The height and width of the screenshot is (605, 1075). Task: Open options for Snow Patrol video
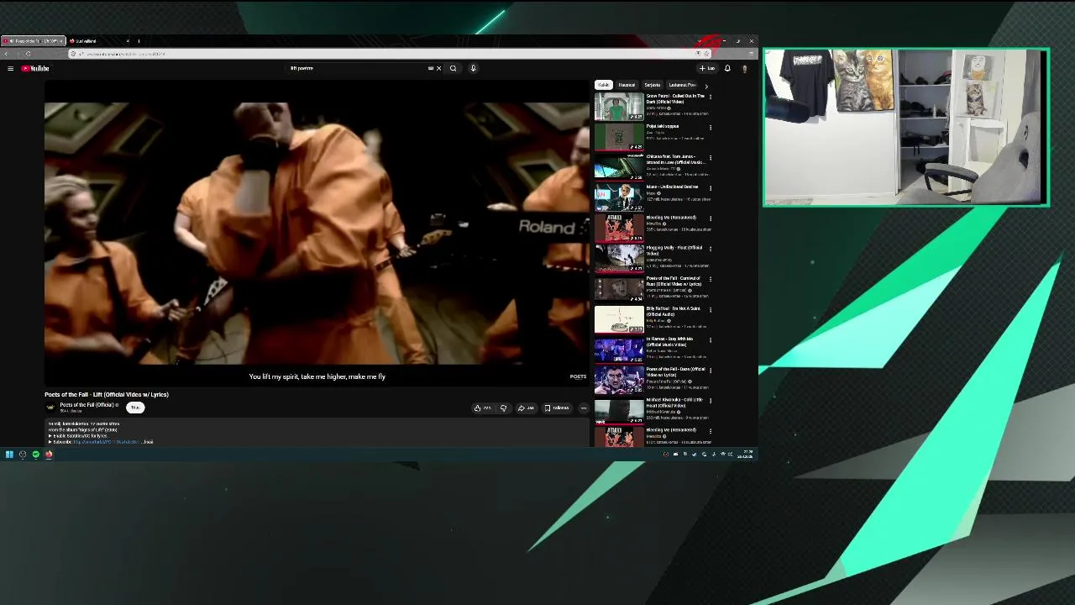[711, 97]
